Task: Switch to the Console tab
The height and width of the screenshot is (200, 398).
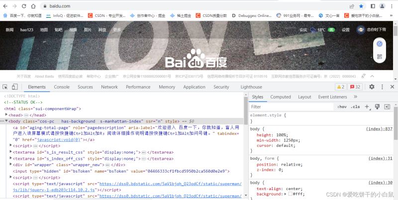Action: [x=62, y=87]
